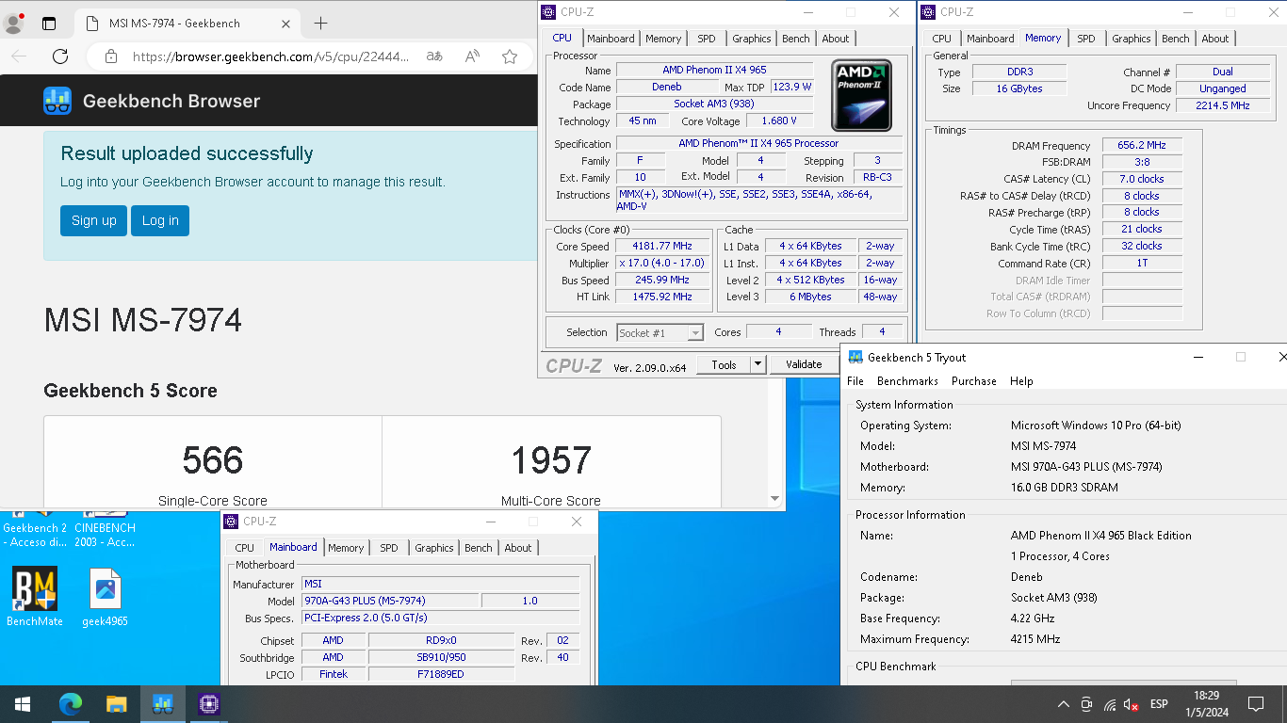Open the Tools dropdown arrow in CPU-Z
1287x723 pixels.
[x=758, y=364]
